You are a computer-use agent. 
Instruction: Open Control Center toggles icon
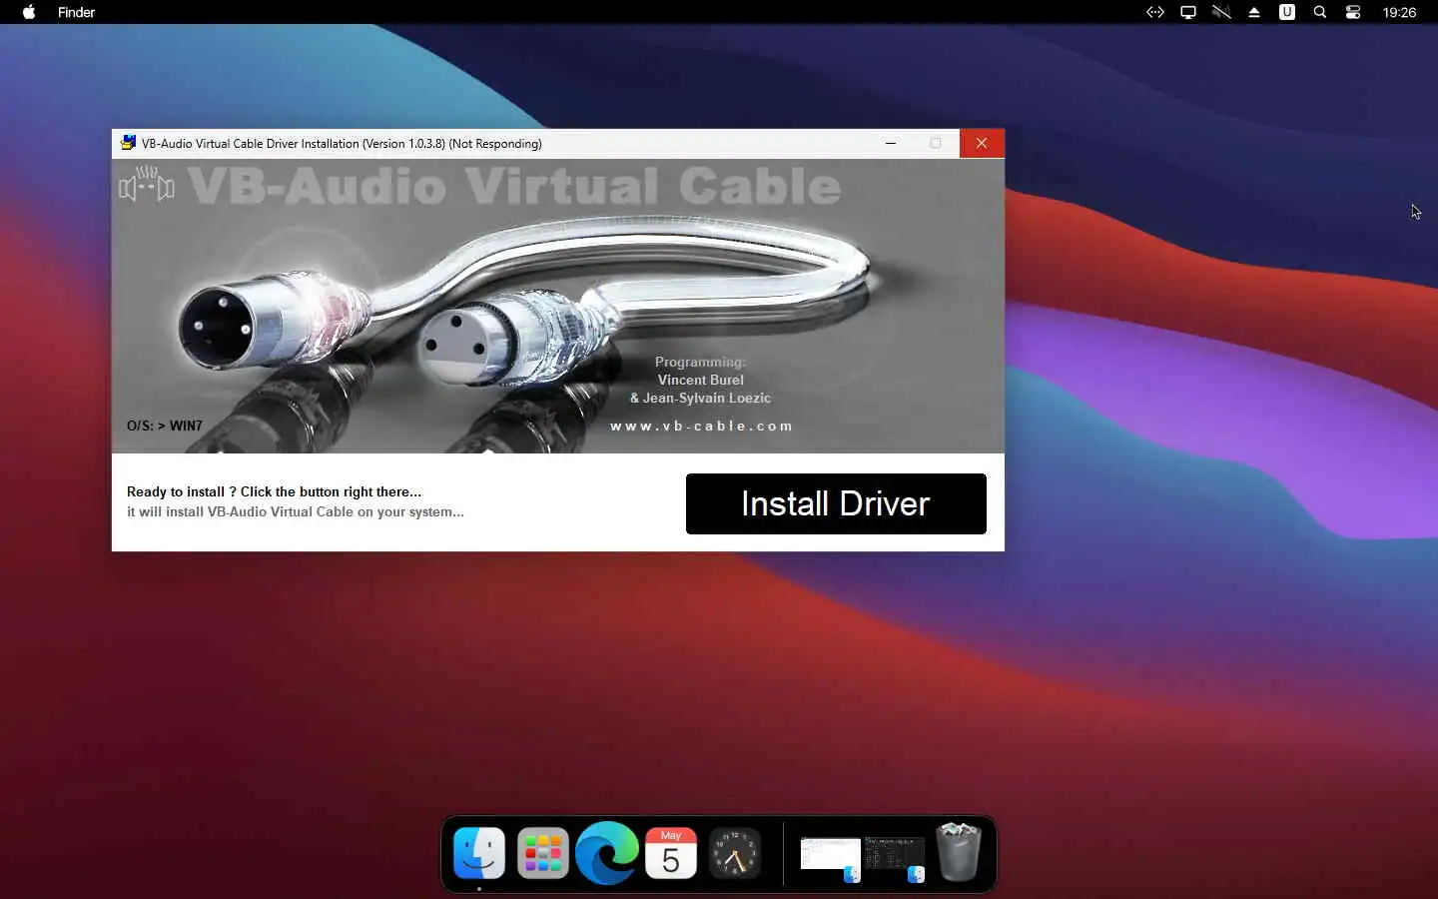(1353, 12)
